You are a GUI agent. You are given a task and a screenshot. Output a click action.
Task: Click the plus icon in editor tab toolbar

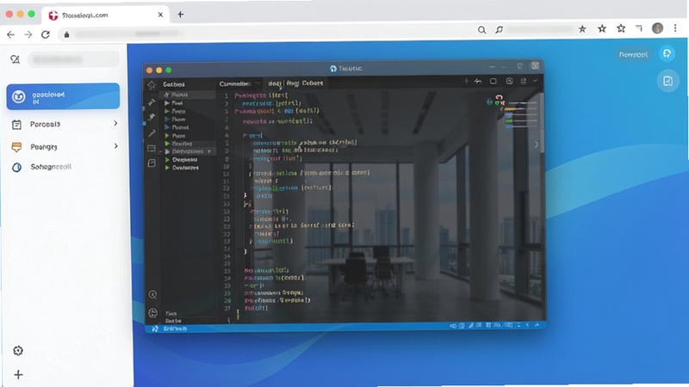click(x=466, y=81)
